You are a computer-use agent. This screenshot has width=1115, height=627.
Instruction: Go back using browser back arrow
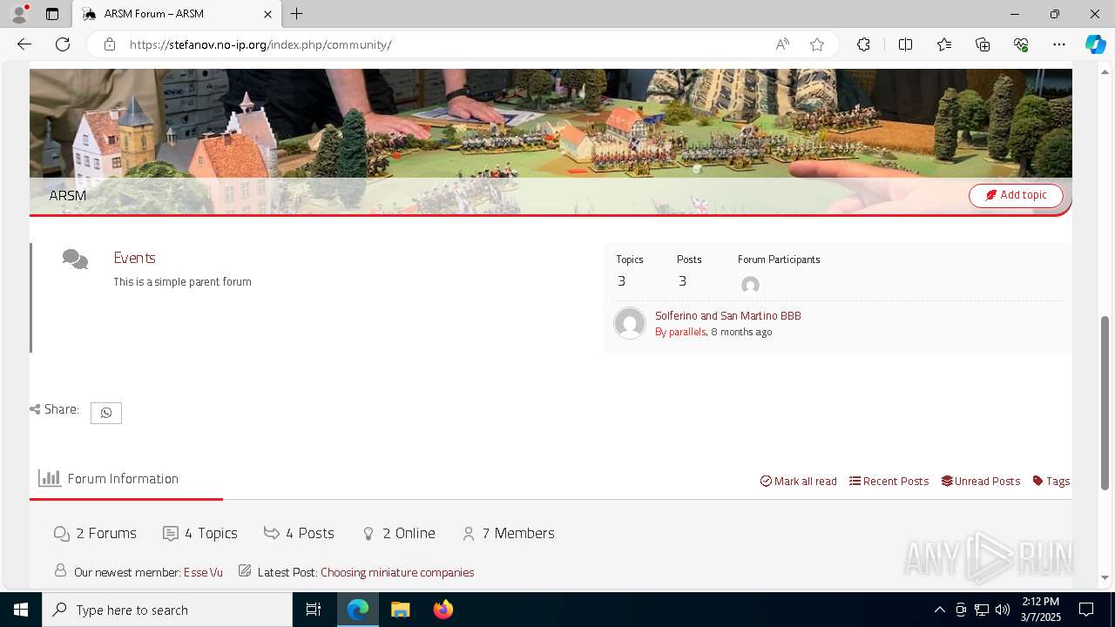point(24,44)
